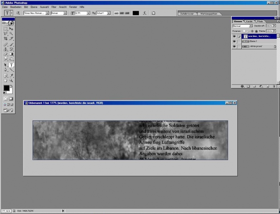Select the Line shape tool
The image size is (280, 214).
point(11,70)
